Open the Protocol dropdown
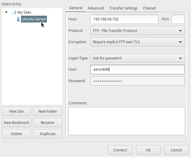191x157 pixels. (138, 31)
